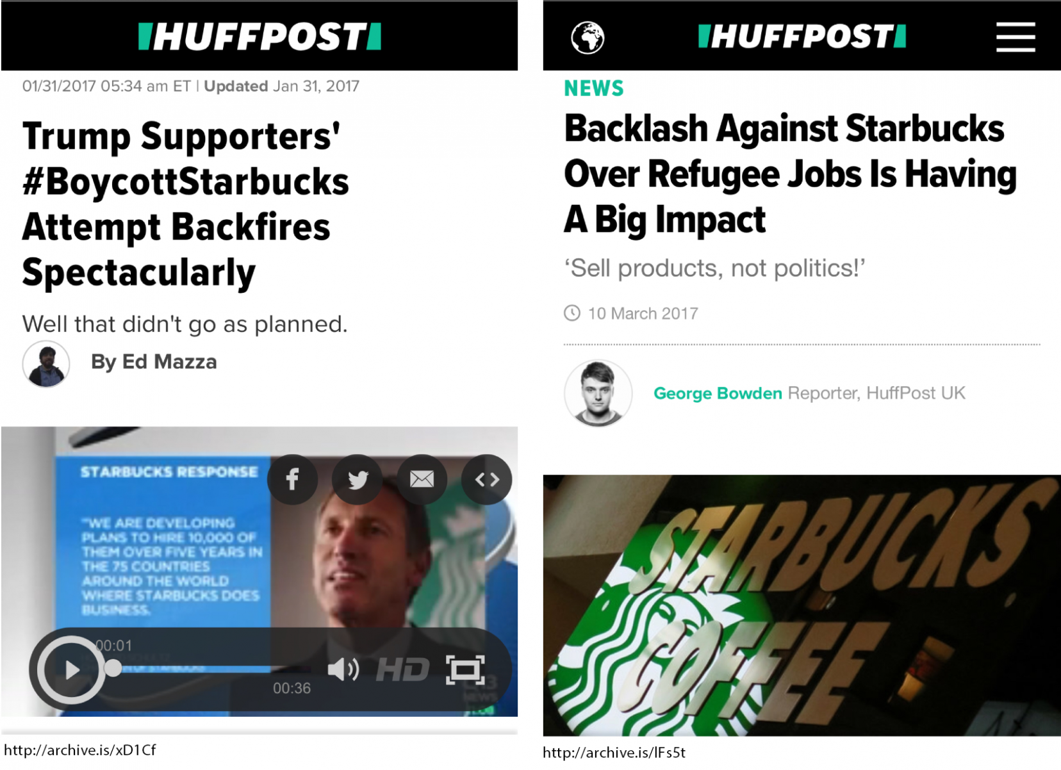
Task: Share video on Twitter
Action: pos(358,479)
